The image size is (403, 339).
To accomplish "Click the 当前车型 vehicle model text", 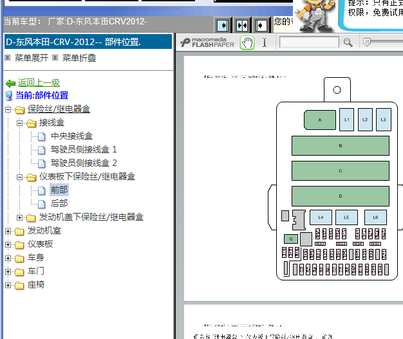I will [75, 22].
